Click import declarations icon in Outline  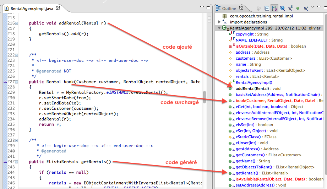[x=224, y=22]
